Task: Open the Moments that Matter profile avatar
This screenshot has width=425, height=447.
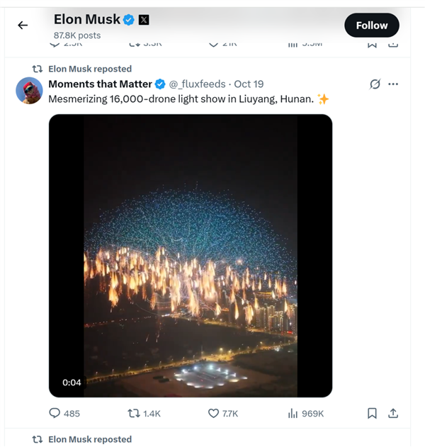Action: (x=30, y=91)
